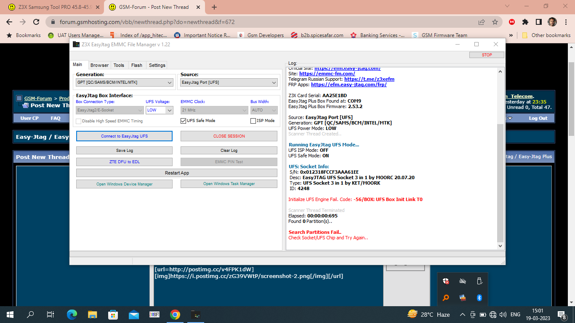575x323 pixels.
Task: Collapse the hidden tray icons chevron
Action: (x=463, y=314)
